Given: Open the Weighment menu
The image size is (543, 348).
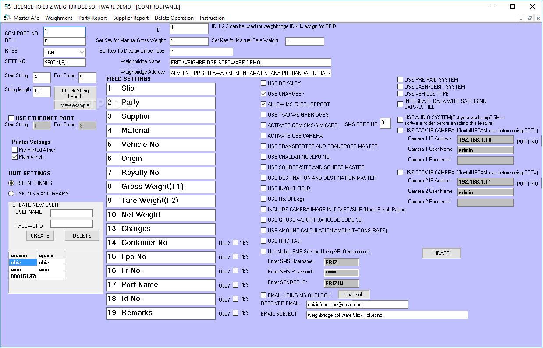Looking at the screenshot, I should coord(59,18).
